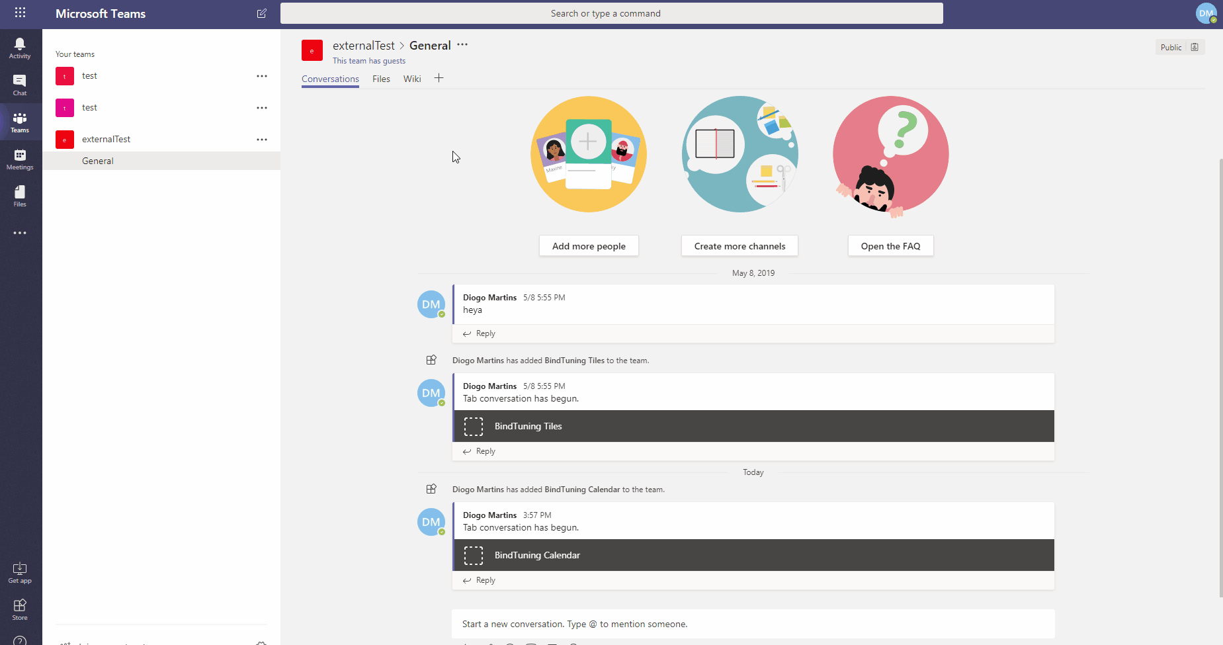
Task: Click the search or command box
Action: [x=612, y=13]
